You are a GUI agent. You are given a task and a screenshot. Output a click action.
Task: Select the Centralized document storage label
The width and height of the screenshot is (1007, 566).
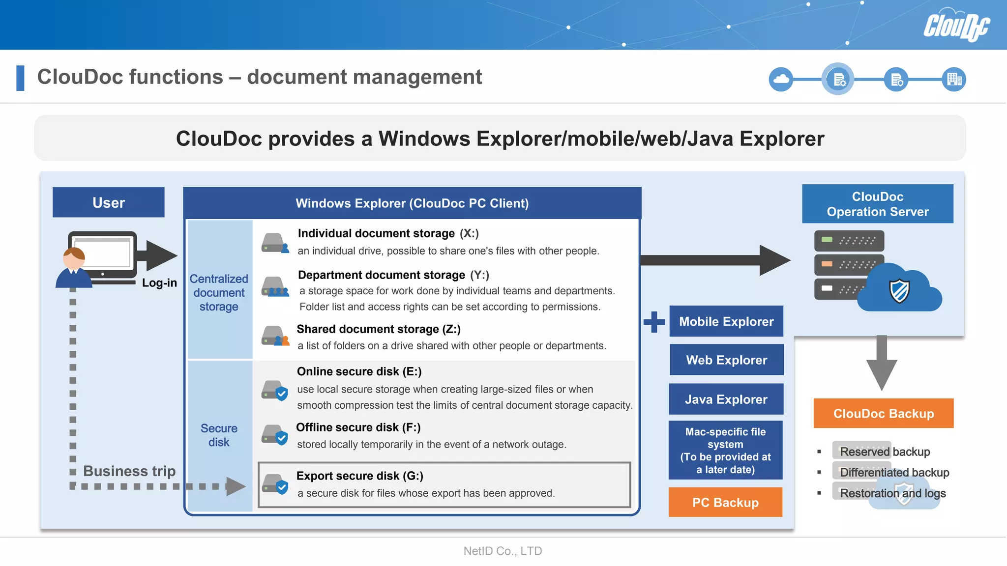pyautogui.click(x=219, y=292)
